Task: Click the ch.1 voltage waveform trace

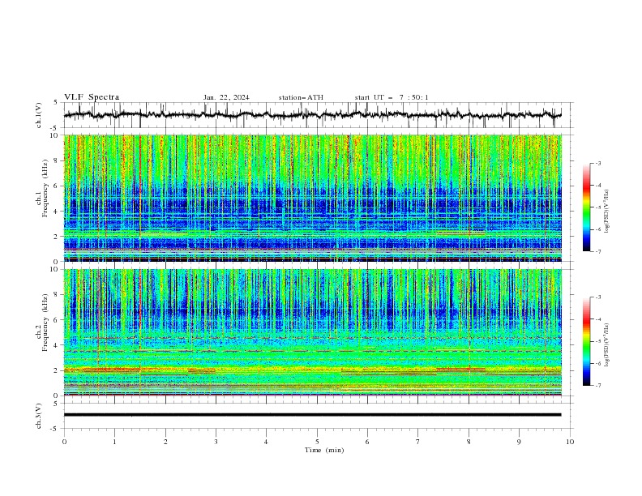Action: coord(312,115)
